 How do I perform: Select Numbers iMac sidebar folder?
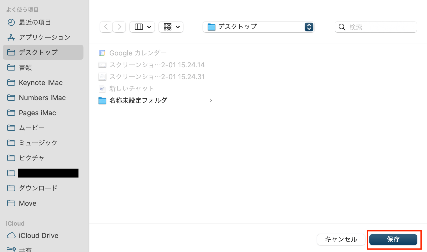[x=43, y=97]
